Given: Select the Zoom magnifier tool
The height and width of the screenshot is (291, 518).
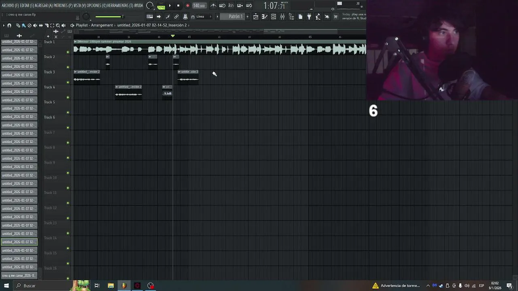Looking at the screenshot, I should [57, 25].
